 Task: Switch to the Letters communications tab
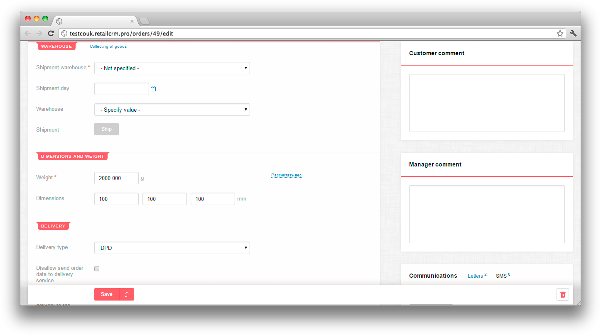tap(475, 276)
